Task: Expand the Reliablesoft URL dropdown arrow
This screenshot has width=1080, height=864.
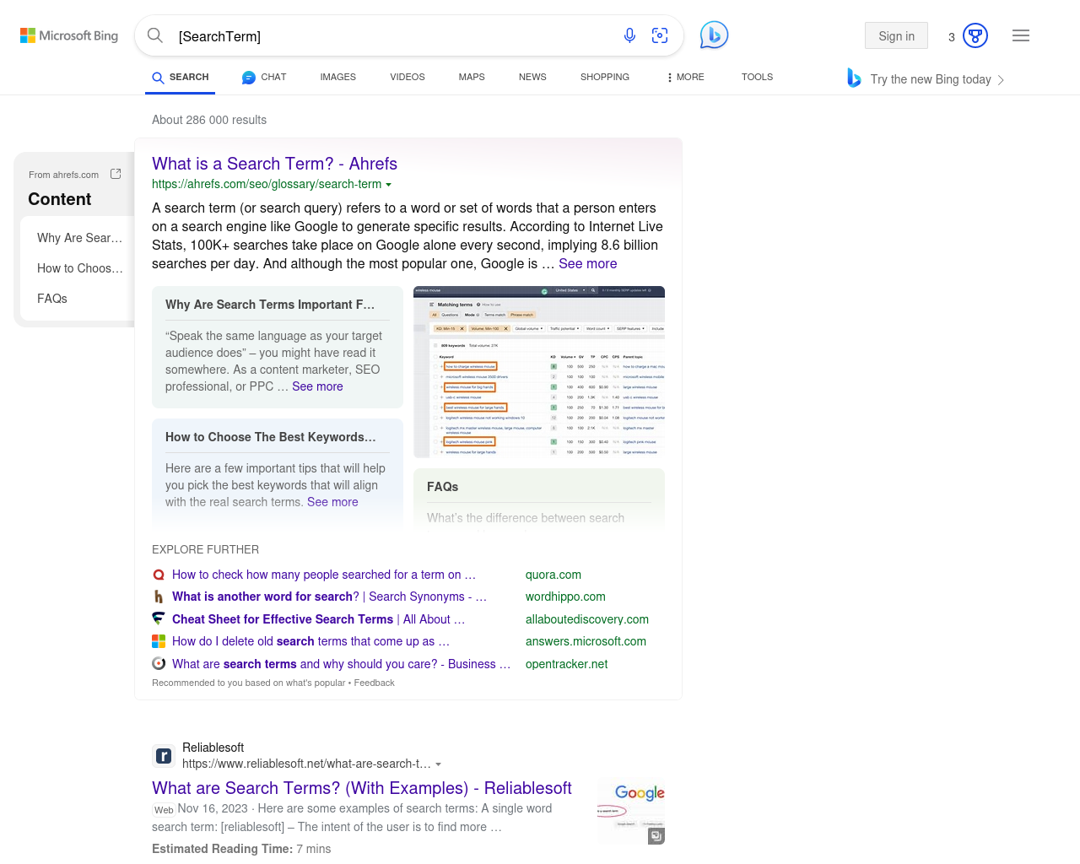Action: pos(438,764)
